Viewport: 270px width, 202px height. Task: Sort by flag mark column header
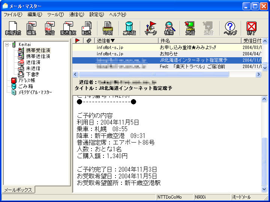point(78,41)
